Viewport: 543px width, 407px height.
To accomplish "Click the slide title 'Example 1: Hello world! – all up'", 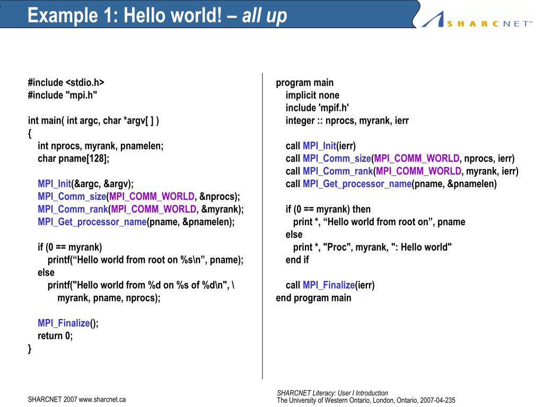I will 157,15.
